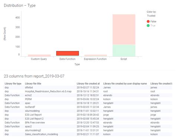Click the pink False segment of Script bar
Viewport: 176px width, 138px height.
[x=124, y=29]
